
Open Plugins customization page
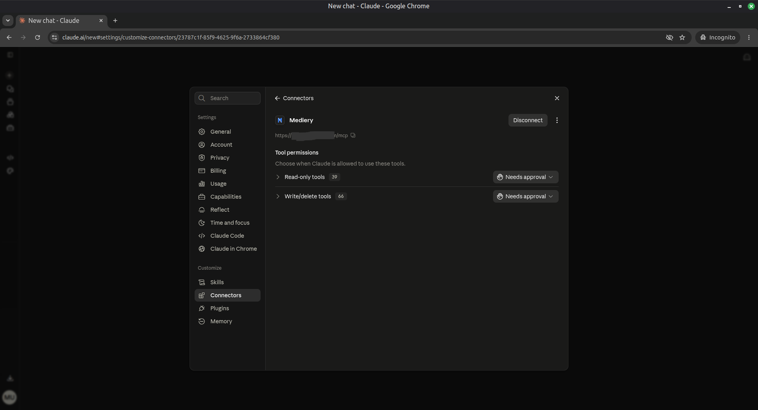(x=227, y=308)
